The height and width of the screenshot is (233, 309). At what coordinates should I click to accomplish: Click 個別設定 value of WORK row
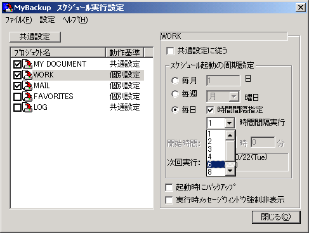pos(125,75)
